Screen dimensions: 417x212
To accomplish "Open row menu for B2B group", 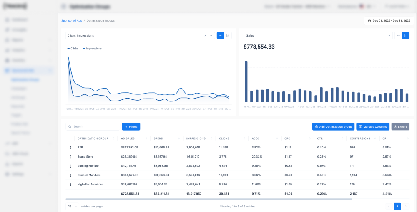I will pyautogui.click(x=70, y=148).
